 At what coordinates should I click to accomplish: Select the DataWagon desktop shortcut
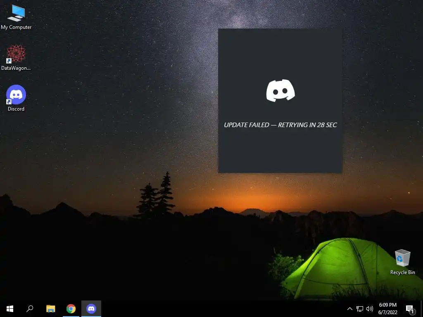(16, 58)
